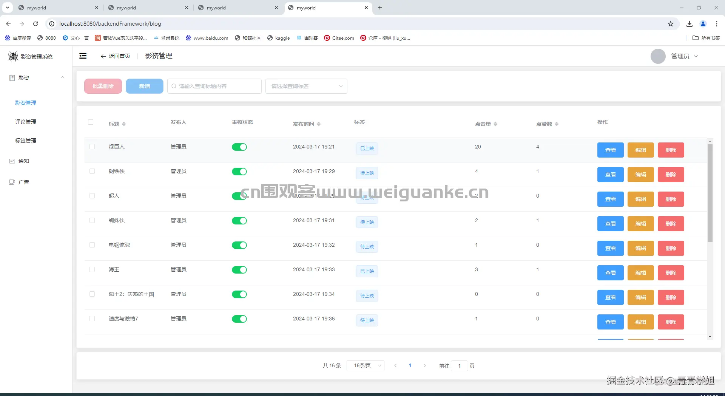Open 评论管理 in the sidebar
725x396 pixels.
(26, 122)
